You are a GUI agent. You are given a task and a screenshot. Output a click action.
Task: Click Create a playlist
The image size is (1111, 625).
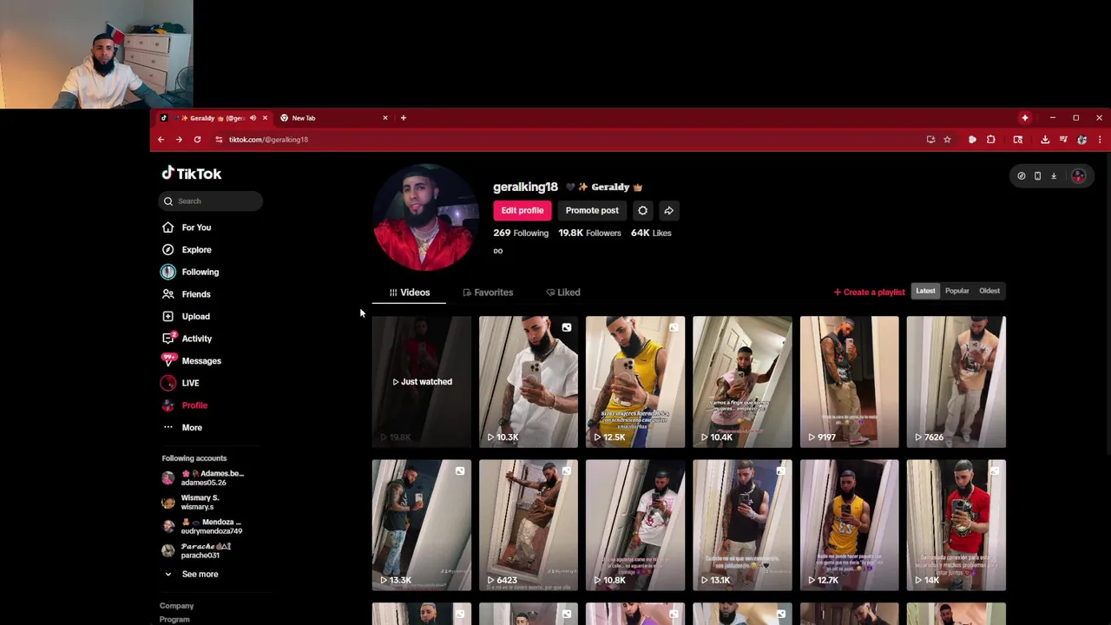(x=869, y=293)
